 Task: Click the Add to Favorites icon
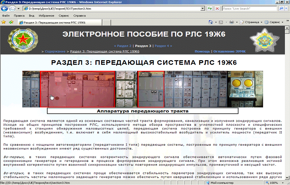coord(11,22)
